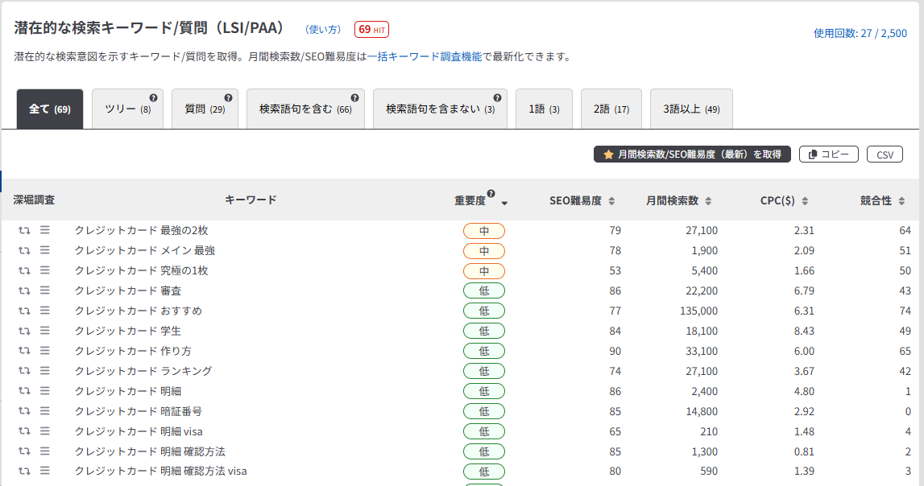Image resolution: width=924 pixels, height=486 pixels.
Task: Switch to the 検索語句を含む tab
Action: point(305,109)
